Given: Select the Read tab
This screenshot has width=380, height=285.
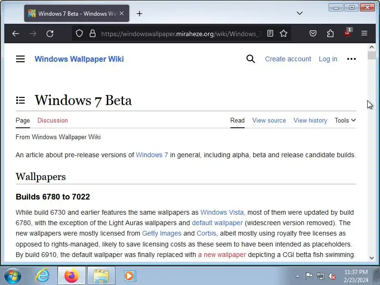Looking at the screenshot, I should tap(237, 121).
